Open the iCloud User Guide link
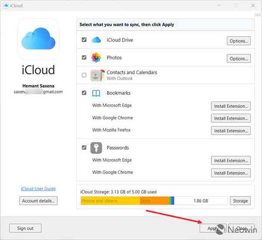The width and height of the screenshot is (262, 240). 38,189
